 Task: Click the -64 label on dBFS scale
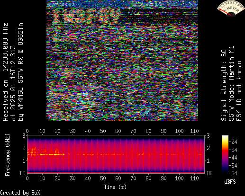pos(233,173)
